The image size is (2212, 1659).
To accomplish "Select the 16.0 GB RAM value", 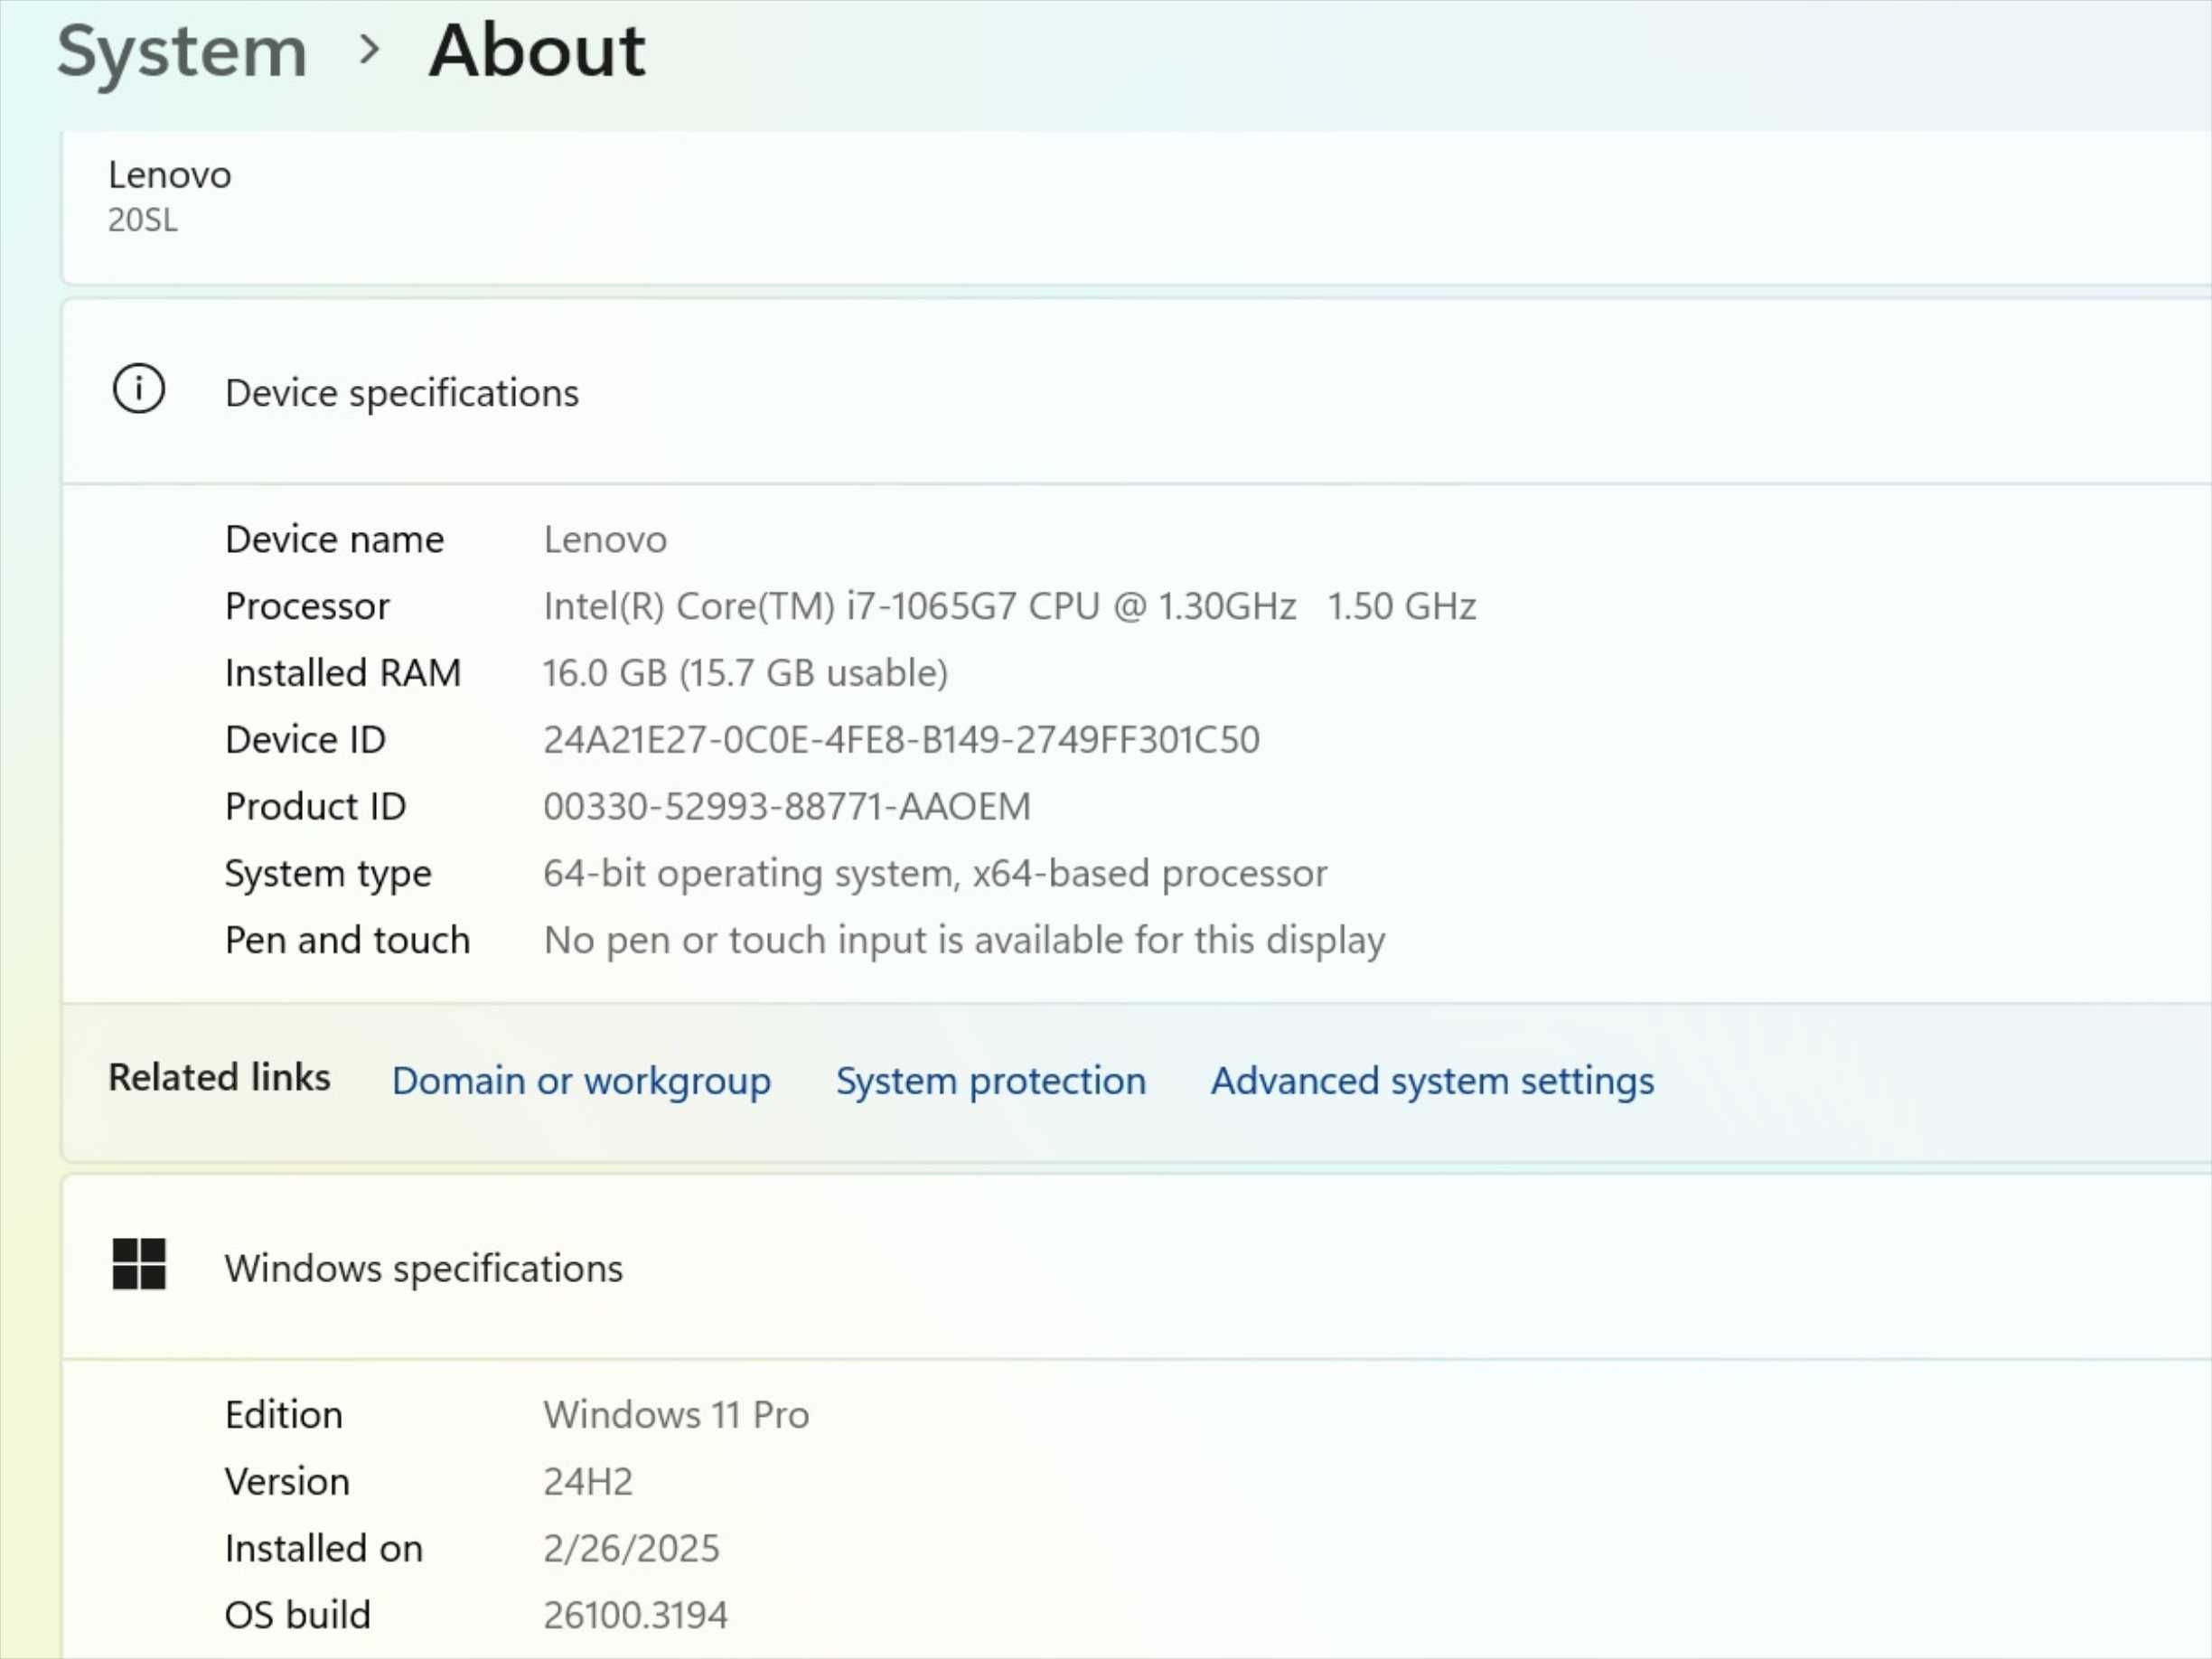I will (746, 673).
